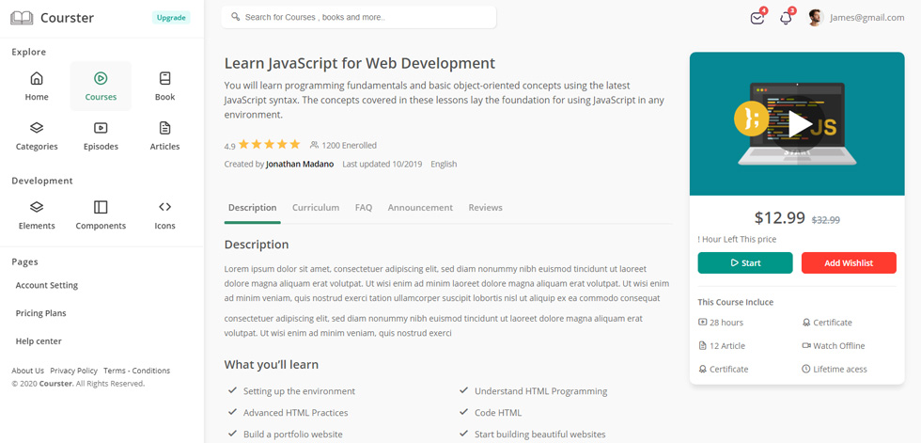Viewport: 921px width, 443px height.
Task: Click the 12 Article document icon
Action: (703, 346)
